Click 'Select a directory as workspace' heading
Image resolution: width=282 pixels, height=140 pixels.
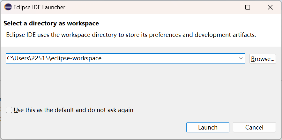tap(51, 23)
